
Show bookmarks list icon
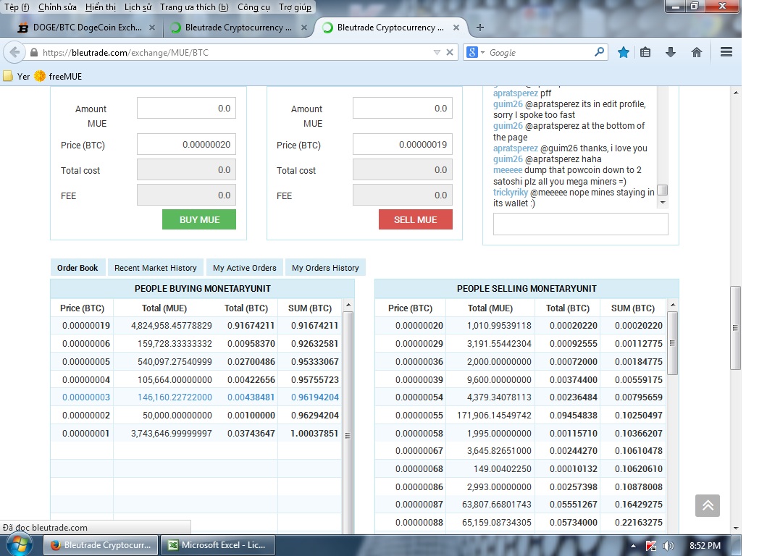point(646,52)
